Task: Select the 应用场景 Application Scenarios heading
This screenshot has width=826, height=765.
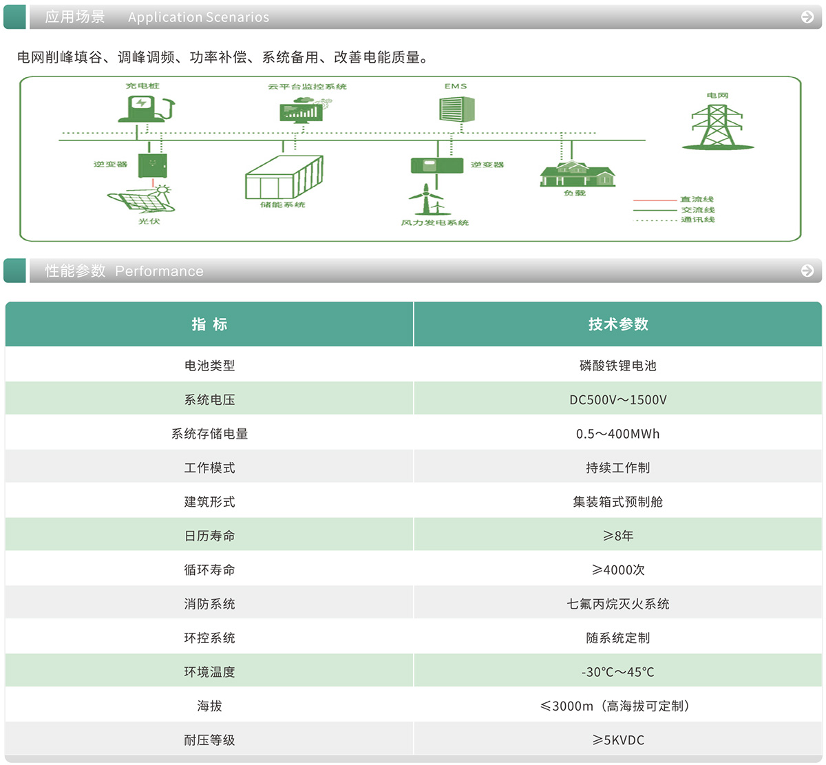Action: coord(157,17)
